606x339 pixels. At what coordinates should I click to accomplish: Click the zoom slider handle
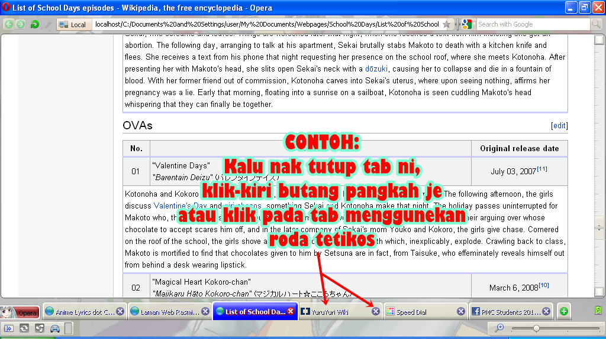coord(536,328)
